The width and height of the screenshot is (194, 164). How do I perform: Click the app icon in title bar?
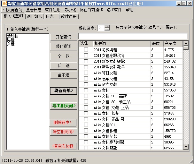[4, 3]
